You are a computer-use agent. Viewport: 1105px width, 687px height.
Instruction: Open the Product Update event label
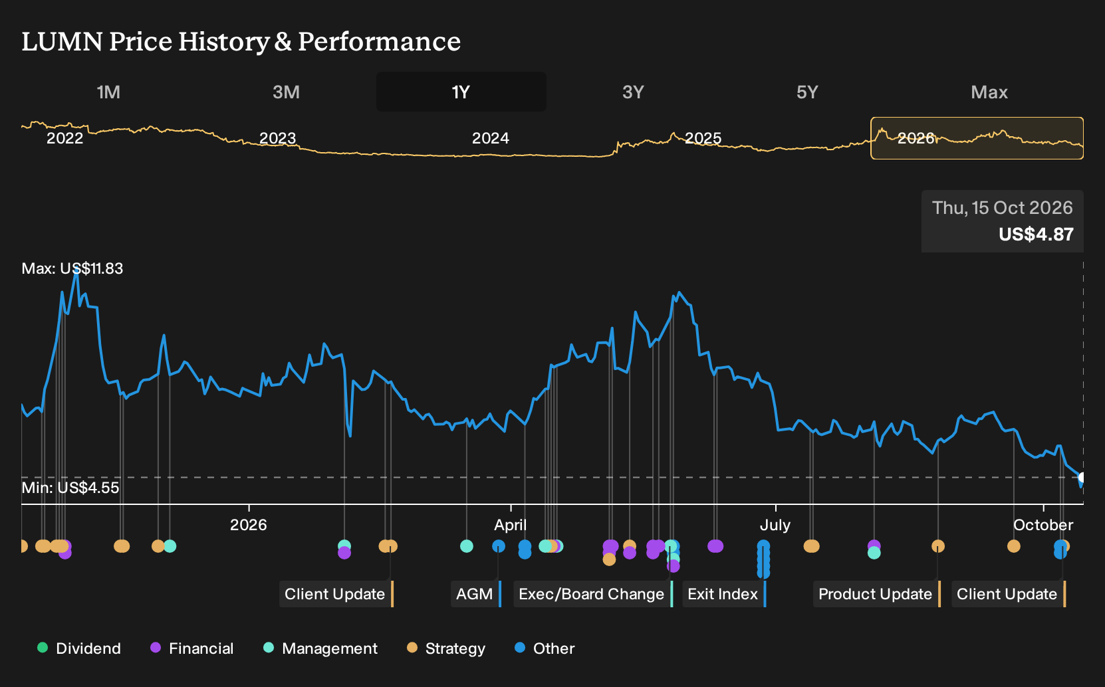click(876, 594)
